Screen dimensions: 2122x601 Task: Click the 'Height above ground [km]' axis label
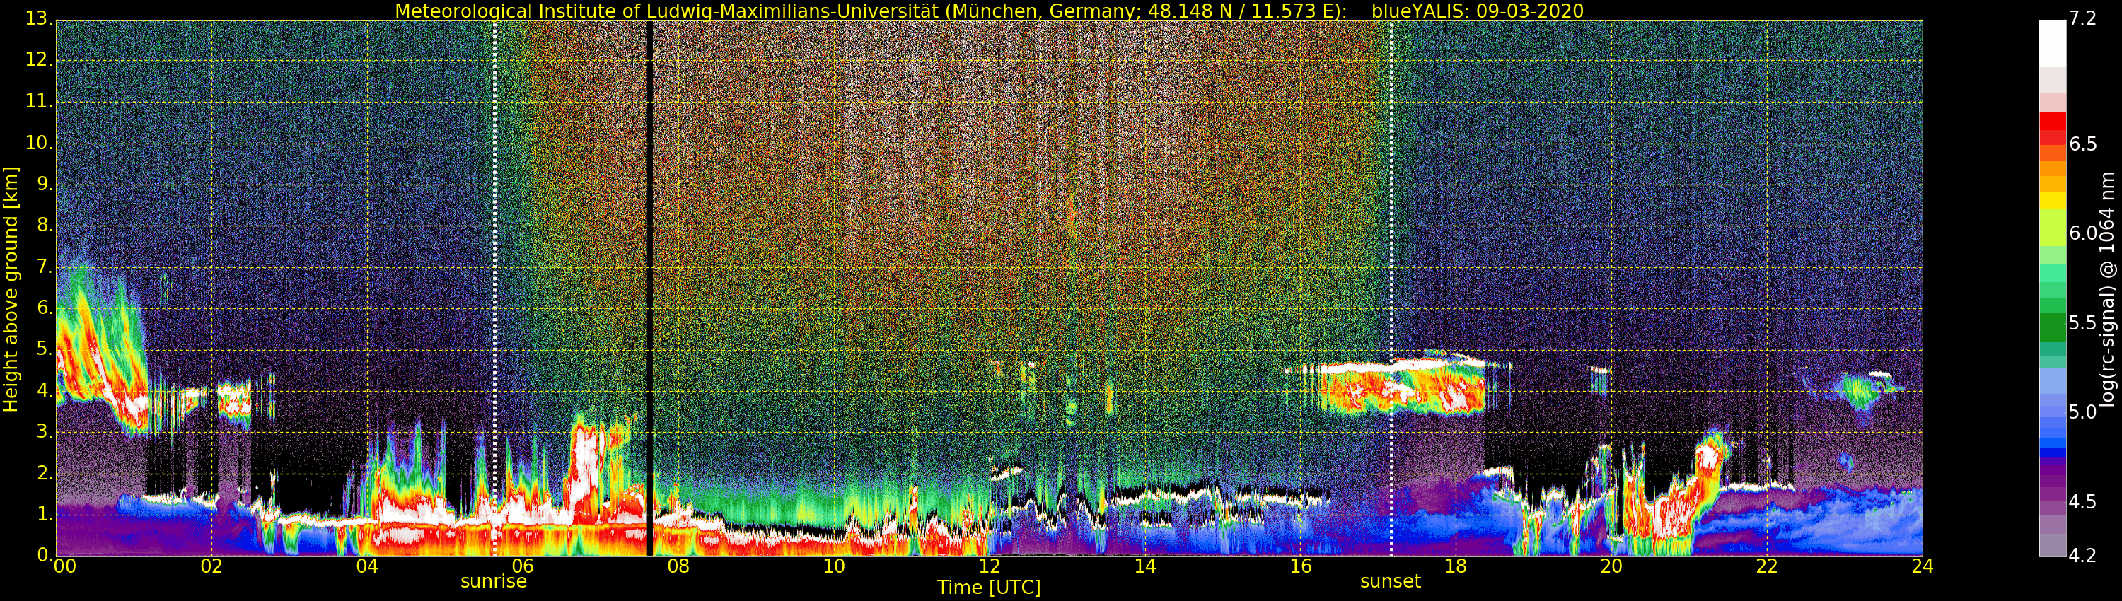pos(11,289)
